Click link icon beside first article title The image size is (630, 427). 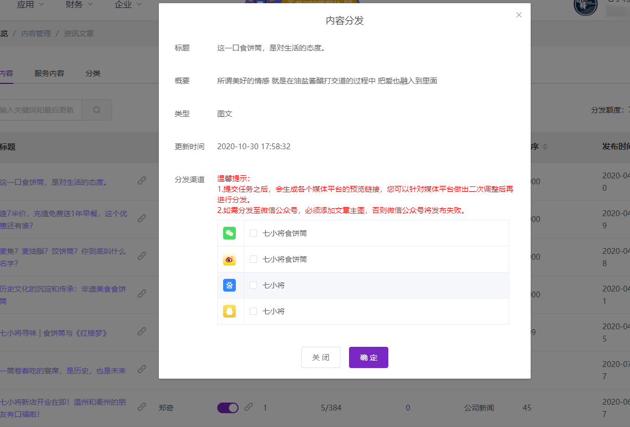pyautogui.click(x=142, y=181)
